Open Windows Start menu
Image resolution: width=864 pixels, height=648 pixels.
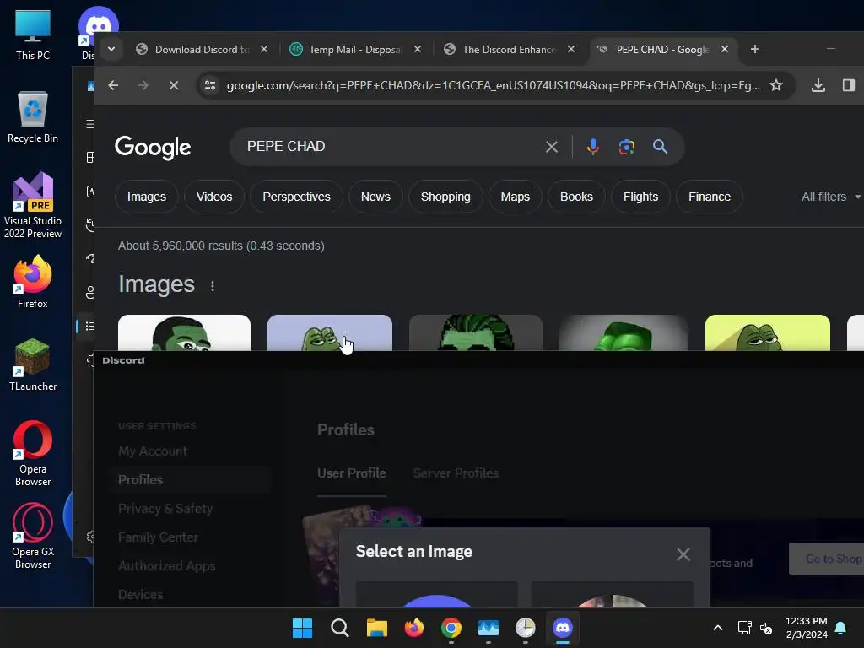(x=302, y=628)
